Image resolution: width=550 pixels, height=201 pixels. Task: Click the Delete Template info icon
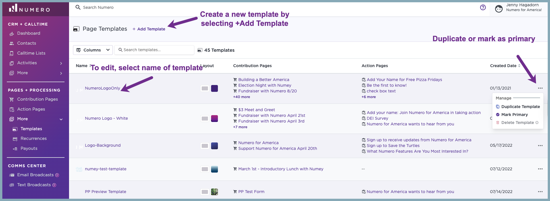(x=537, y=123)
